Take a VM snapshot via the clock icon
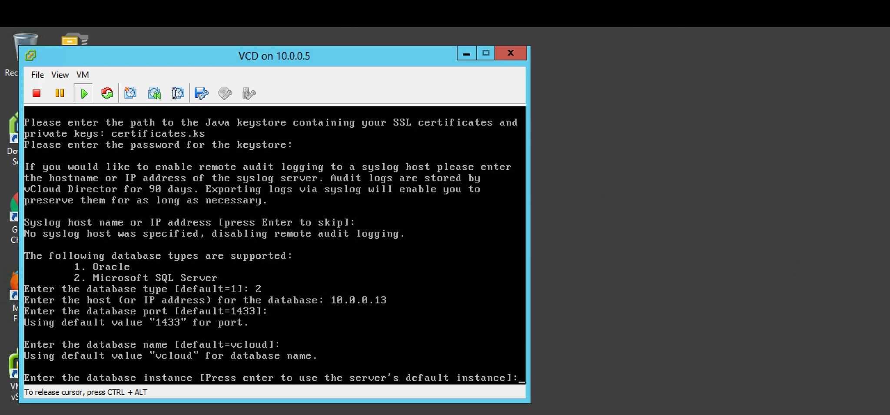The width and height of the screenshot is (890, 415). (x=130, y=93)
